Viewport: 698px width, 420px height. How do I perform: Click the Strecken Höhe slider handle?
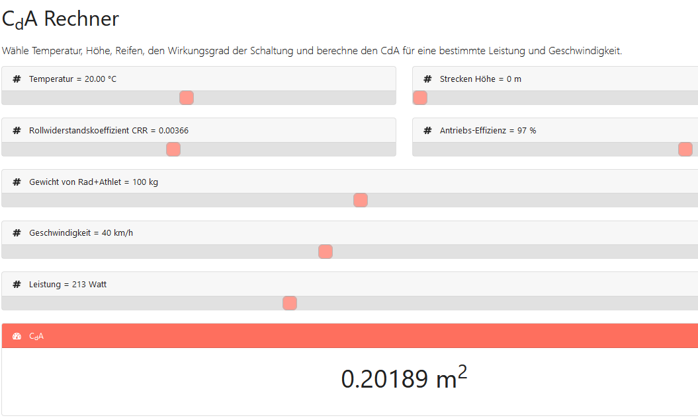[x=420, y=98]
